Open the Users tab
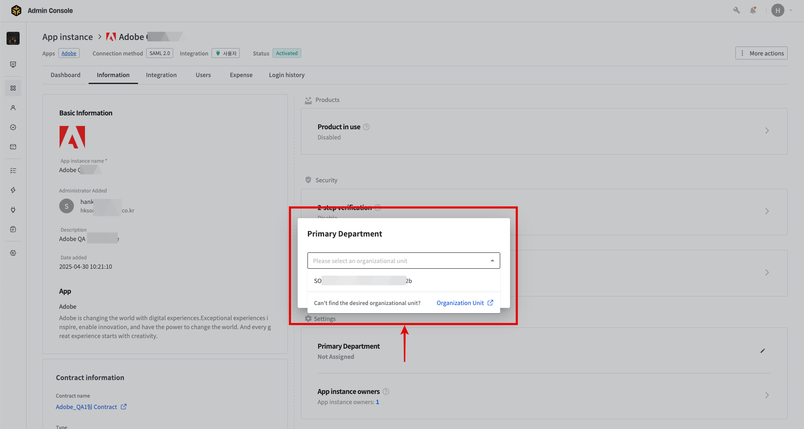The image size is (804, 429). pyautogui.click(x=203, y=75)
